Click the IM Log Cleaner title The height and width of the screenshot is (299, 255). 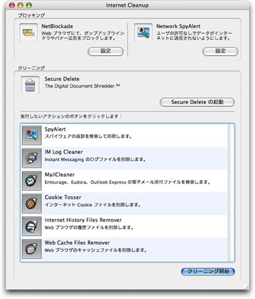(64, 152)
